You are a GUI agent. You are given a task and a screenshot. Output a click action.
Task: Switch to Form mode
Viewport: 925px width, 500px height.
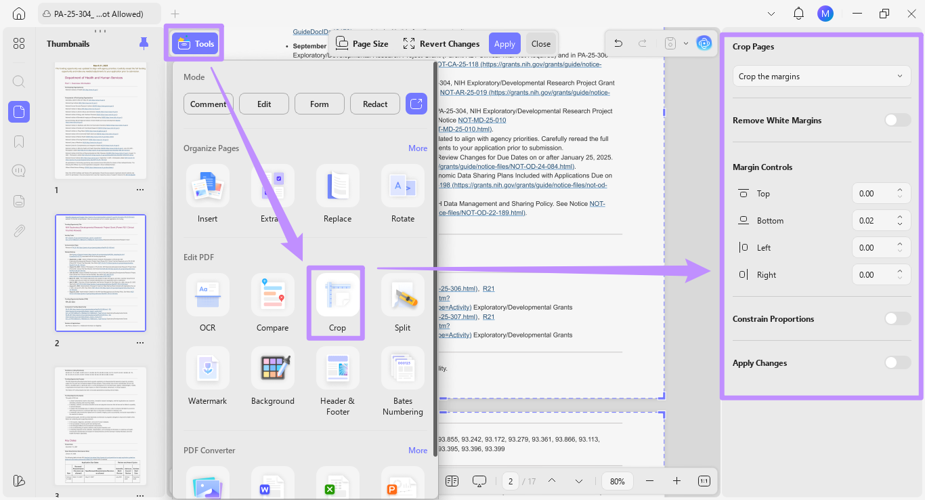pyautogui.click(x=320, y=104)
